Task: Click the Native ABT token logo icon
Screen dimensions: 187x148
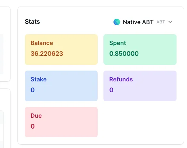Action: [117, 22]
